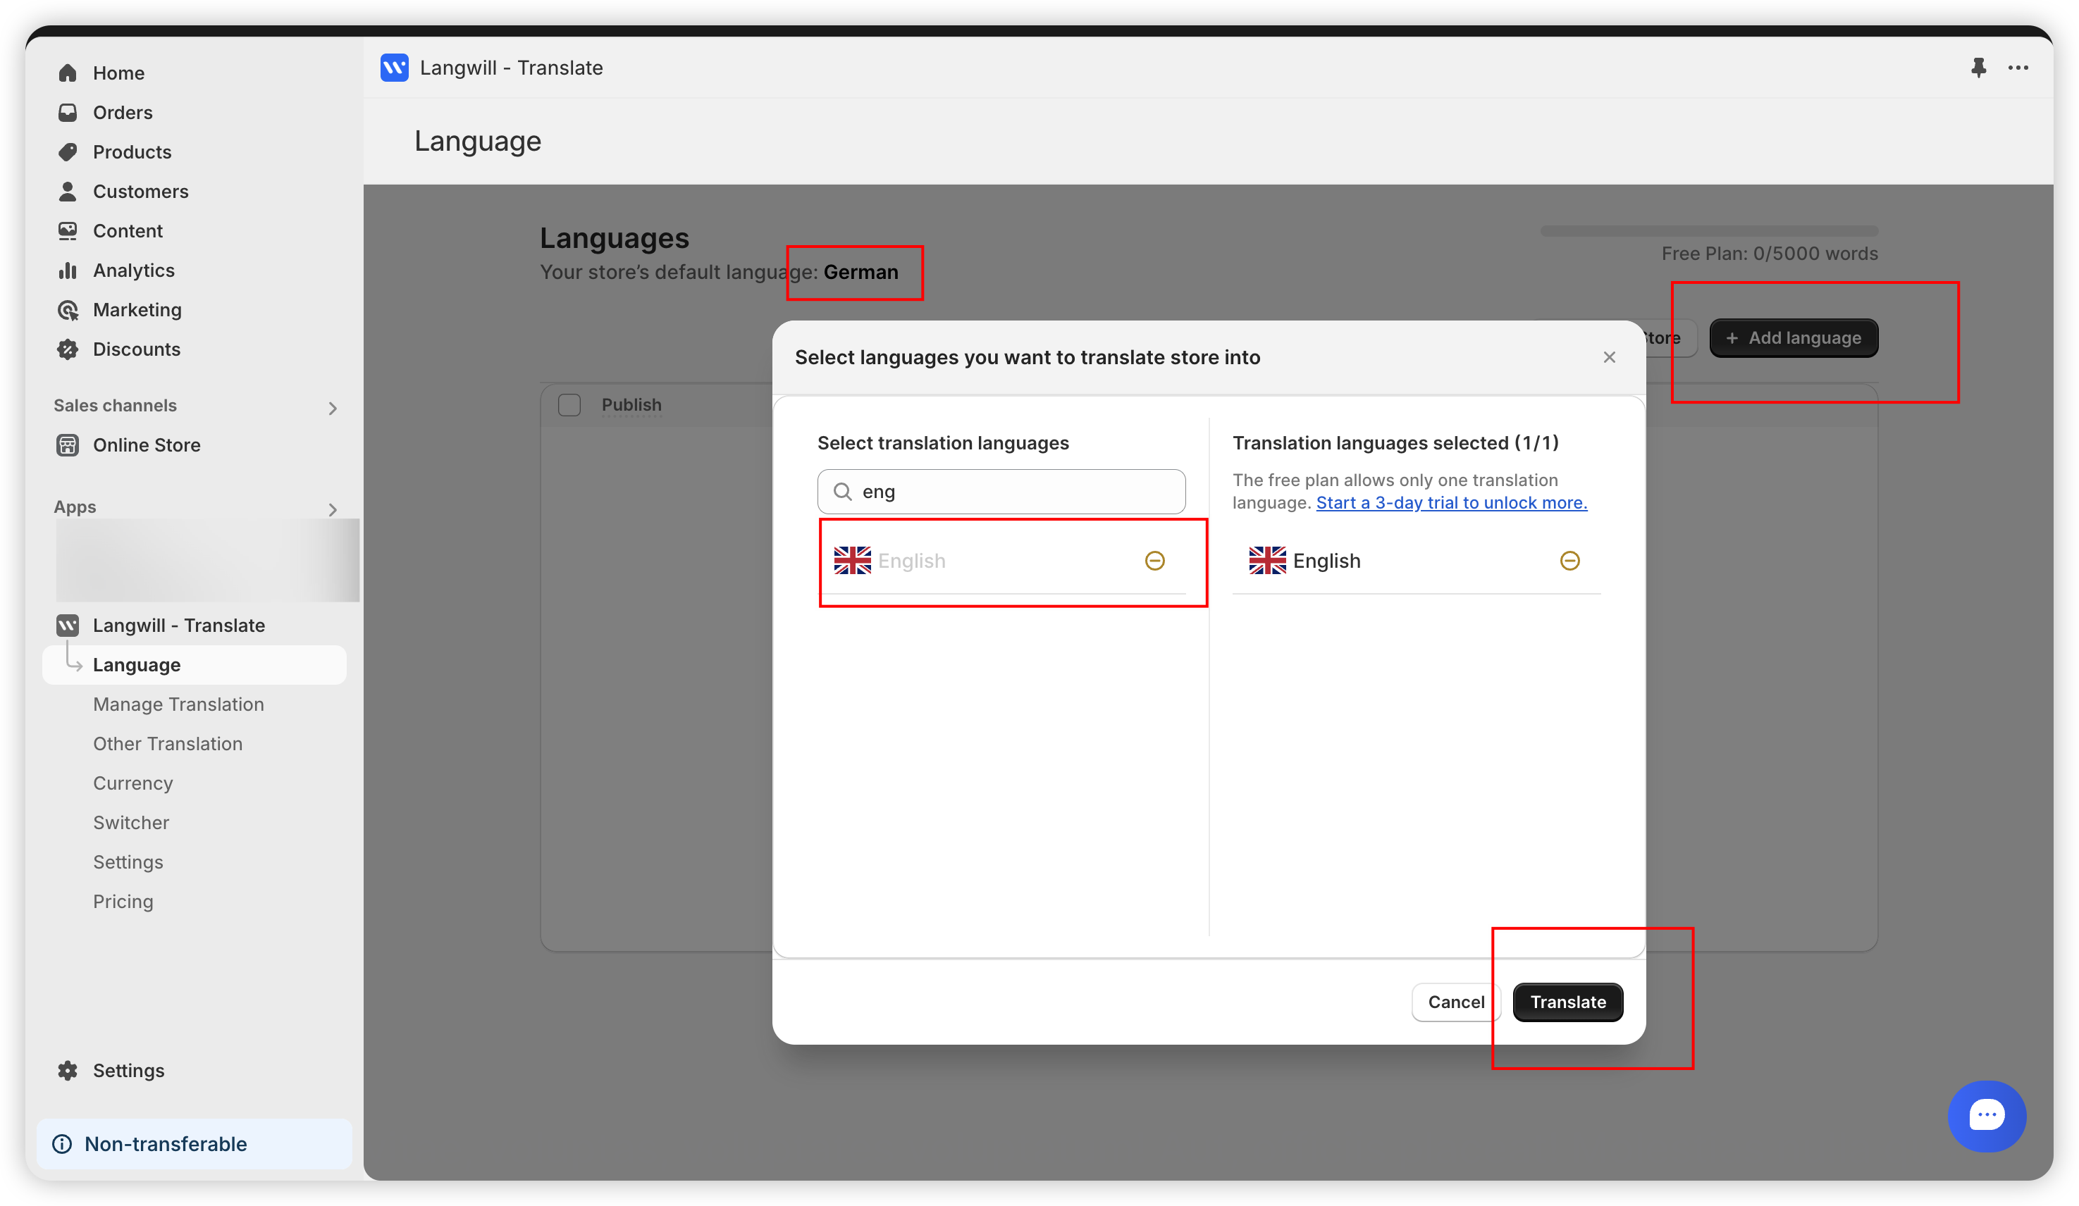Screen dimensions: 2079x1206
Task: Click the Customers person icon
Action: (x=68, y=192)
